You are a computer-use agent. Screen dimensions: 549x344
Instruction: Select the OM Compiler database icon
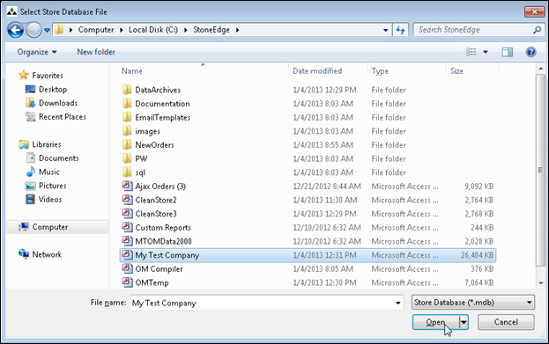click(127, 268)
